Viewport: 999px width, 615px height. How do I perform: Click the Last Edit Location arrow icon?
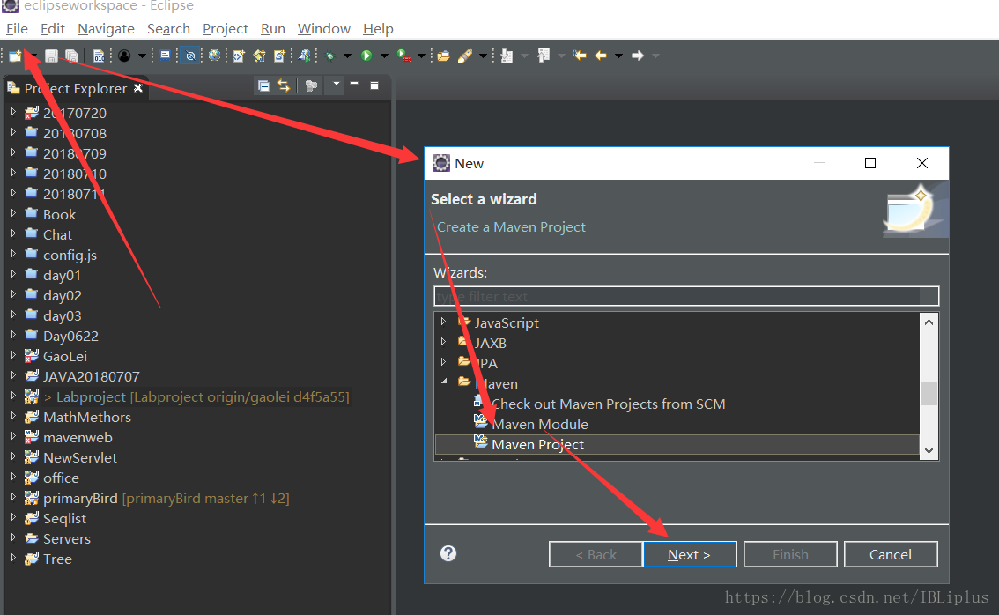[x=579, y=56]
